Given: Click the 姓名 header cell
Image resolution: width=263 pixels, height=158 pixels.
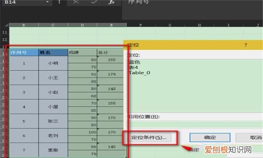Looking at the screenshot, I should pyautogui.click(x=53, y=53).
